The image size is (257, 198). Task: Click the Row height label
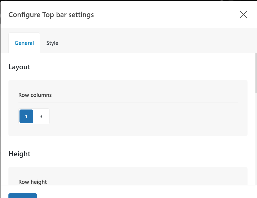33,182
